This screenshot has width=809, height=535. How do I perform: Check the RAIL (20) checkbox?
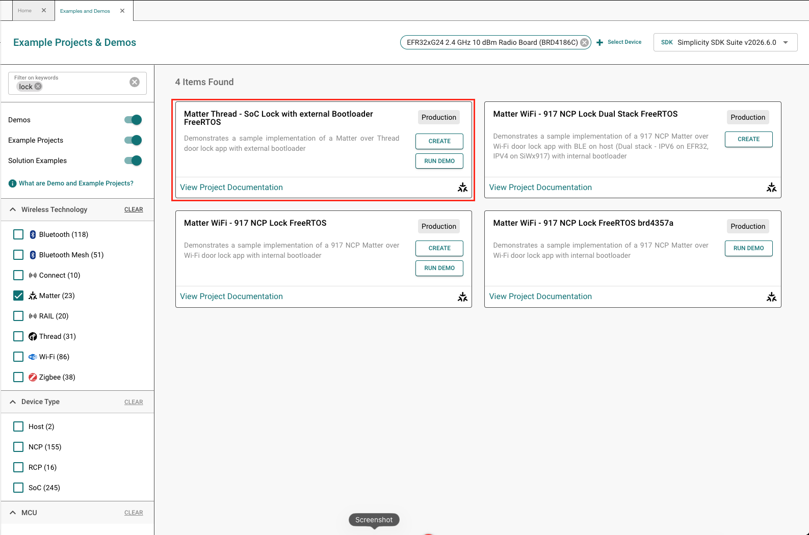(18, 316)
